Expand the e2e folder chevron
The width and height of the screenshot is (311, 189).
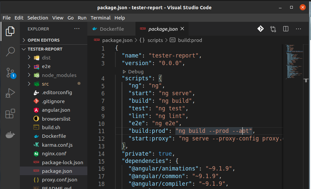(x=29, y=66)
